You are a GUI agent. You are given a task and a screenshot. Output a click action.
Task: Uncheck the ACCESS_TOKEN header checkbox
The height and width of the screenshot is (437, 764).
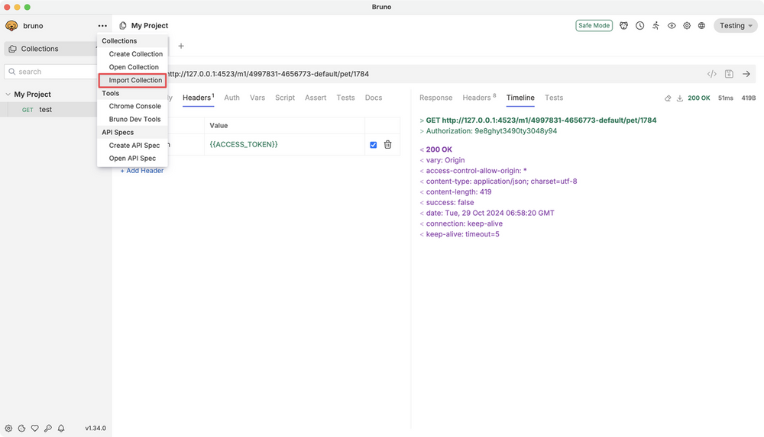373,145
